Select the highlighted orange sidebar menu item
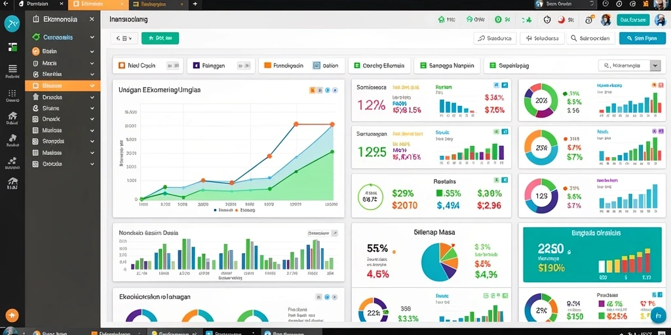Viewport: 671px width, 335px height. 62,86
